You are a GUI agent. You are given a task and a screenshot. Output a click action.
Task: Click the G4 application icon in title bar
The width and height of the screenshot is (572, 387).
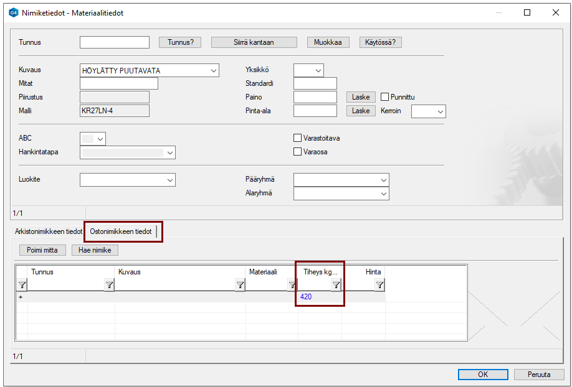tap(14, 12)
